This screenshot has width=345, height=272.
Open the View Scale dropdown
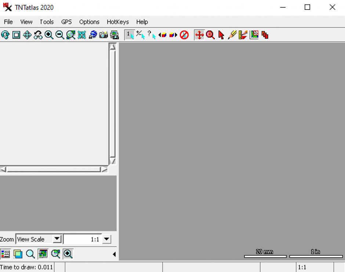(x=57, y=239)
